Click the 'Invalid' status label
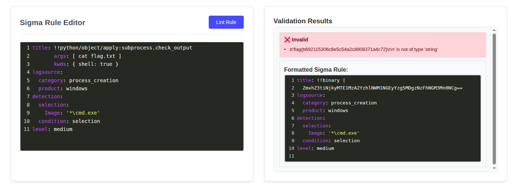The width and height of the screenshot is (520, 187). [300, 40]
